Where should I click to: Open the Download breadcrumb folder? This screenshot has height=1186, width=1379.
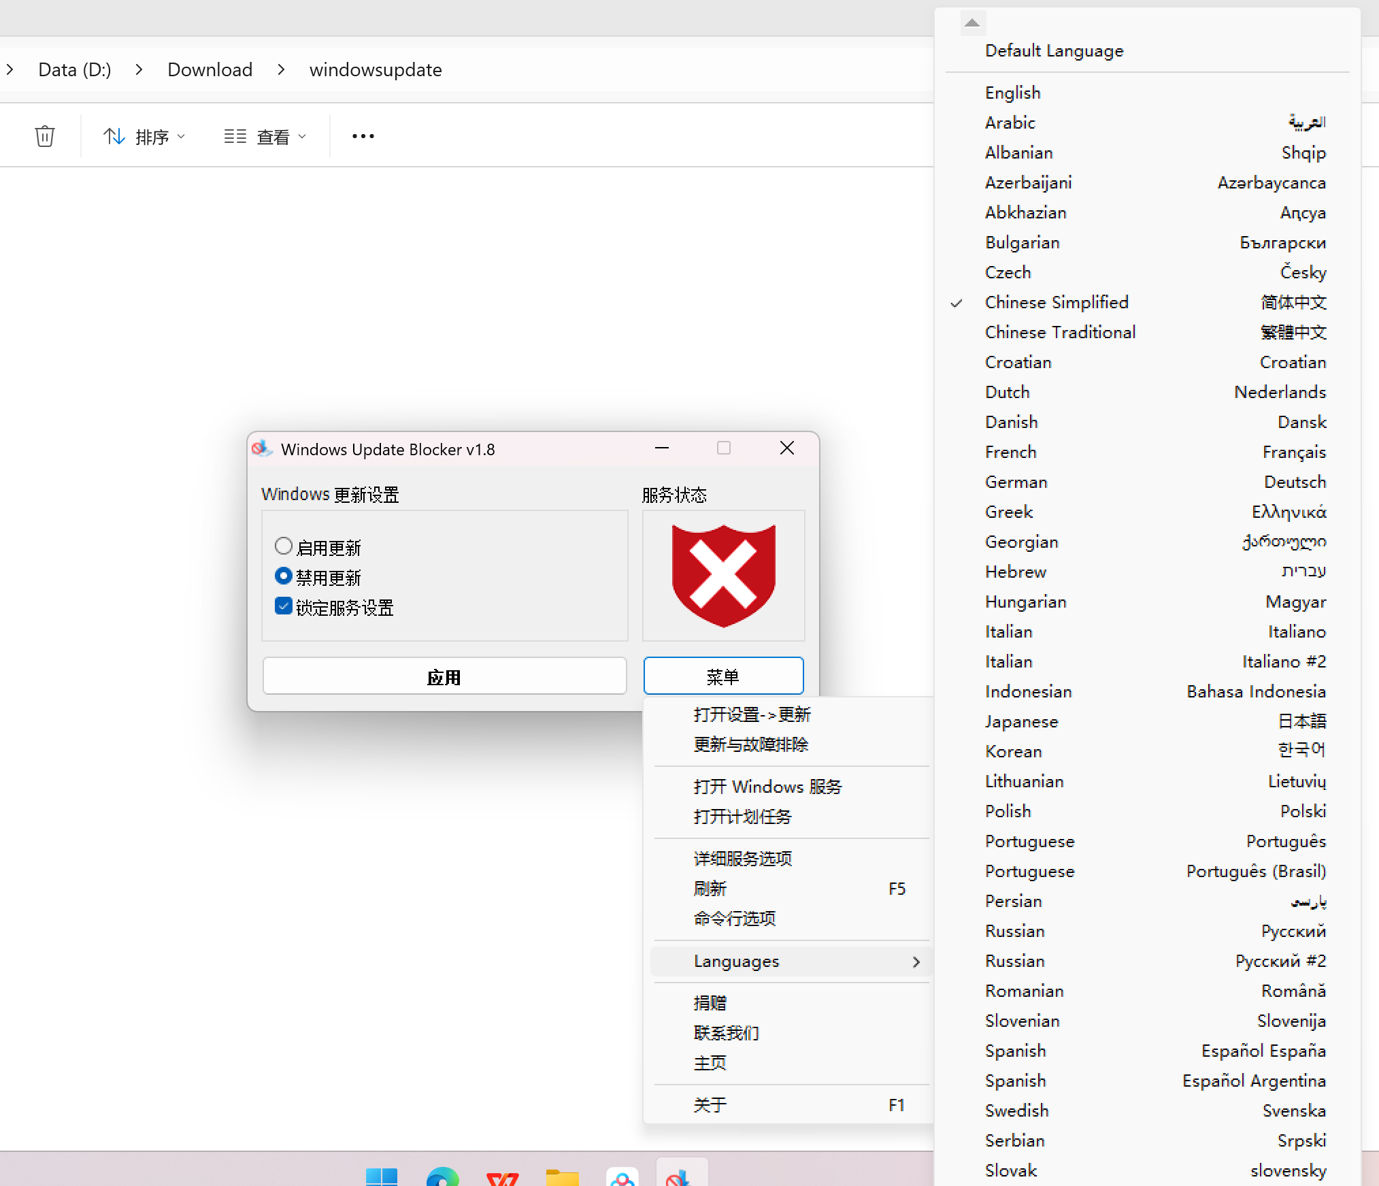tap(210, 69)
